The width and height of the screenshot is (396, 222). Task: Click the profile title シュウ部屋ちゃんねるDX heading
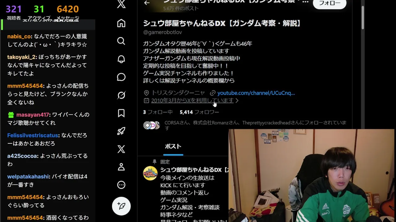click(222, 23)
